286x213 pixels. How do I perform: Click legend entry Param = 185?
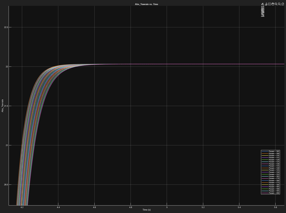[270, 187]
